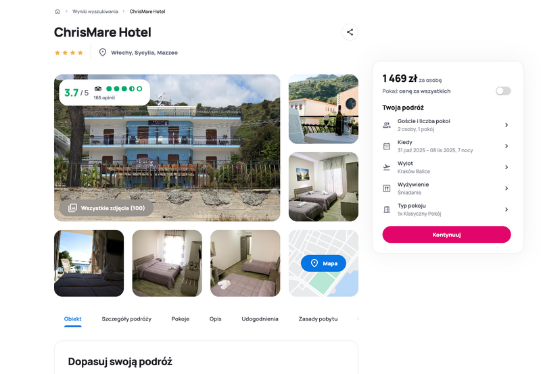Click the TripAdvisor owl icon in rating badge
Image resolution: width=541 pixels, height=374 pixels.
[x=98, y=89]
